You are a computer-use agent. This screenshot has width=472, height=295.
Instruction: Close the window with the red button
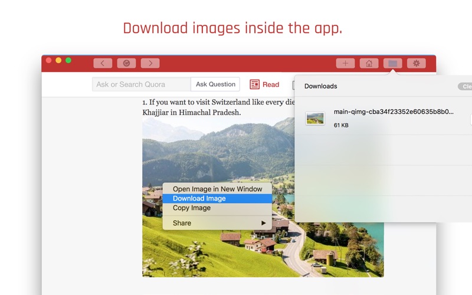(48, 60)
